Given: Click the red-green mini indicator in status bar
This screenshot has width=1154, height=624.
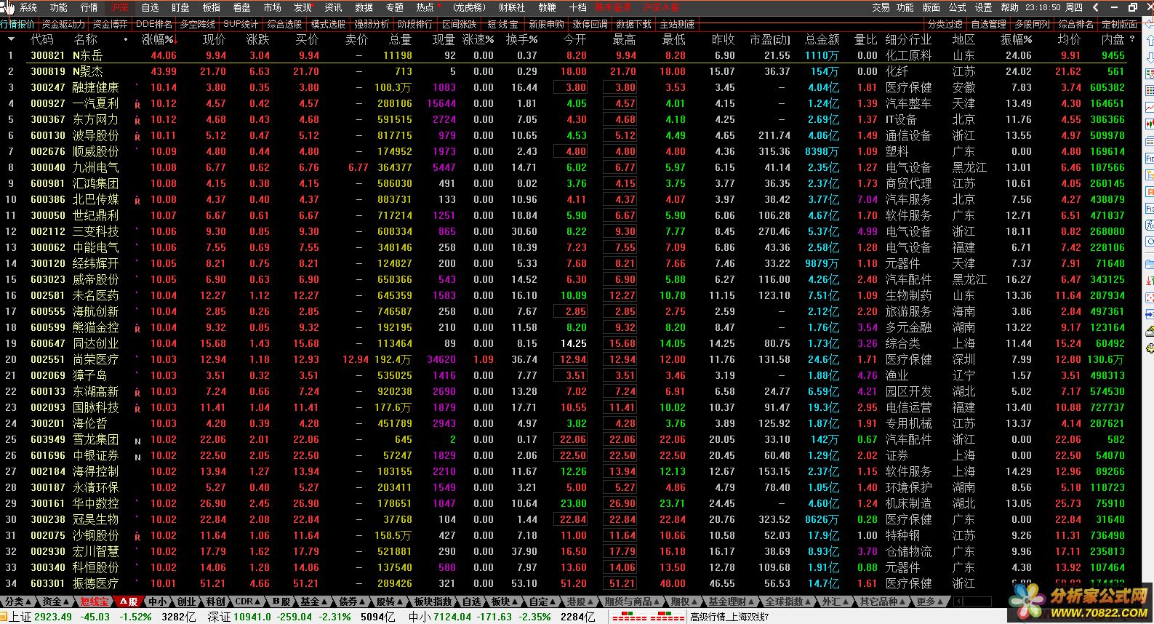Looking at the screenshot, I should 649,617.
